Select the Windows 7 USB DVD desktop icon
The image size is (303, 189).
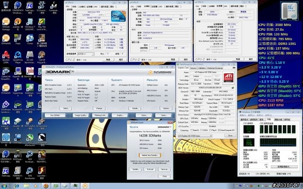(x=29, y=24)
